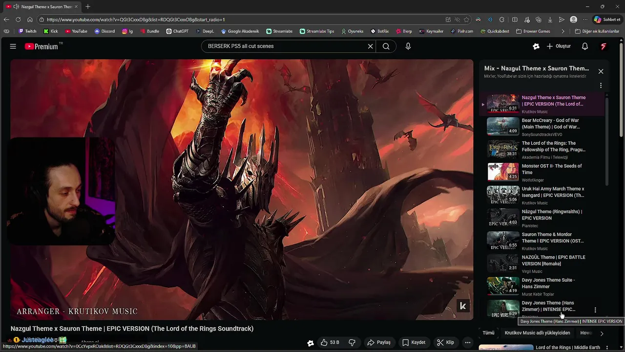Reload the page
625x352 pixels.
coord(18,20)
